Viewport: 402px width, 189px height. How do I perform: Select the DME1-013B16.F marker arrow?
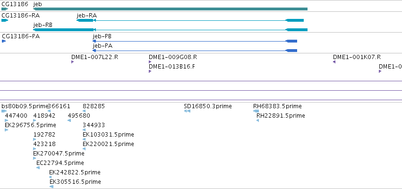point(150,71)
